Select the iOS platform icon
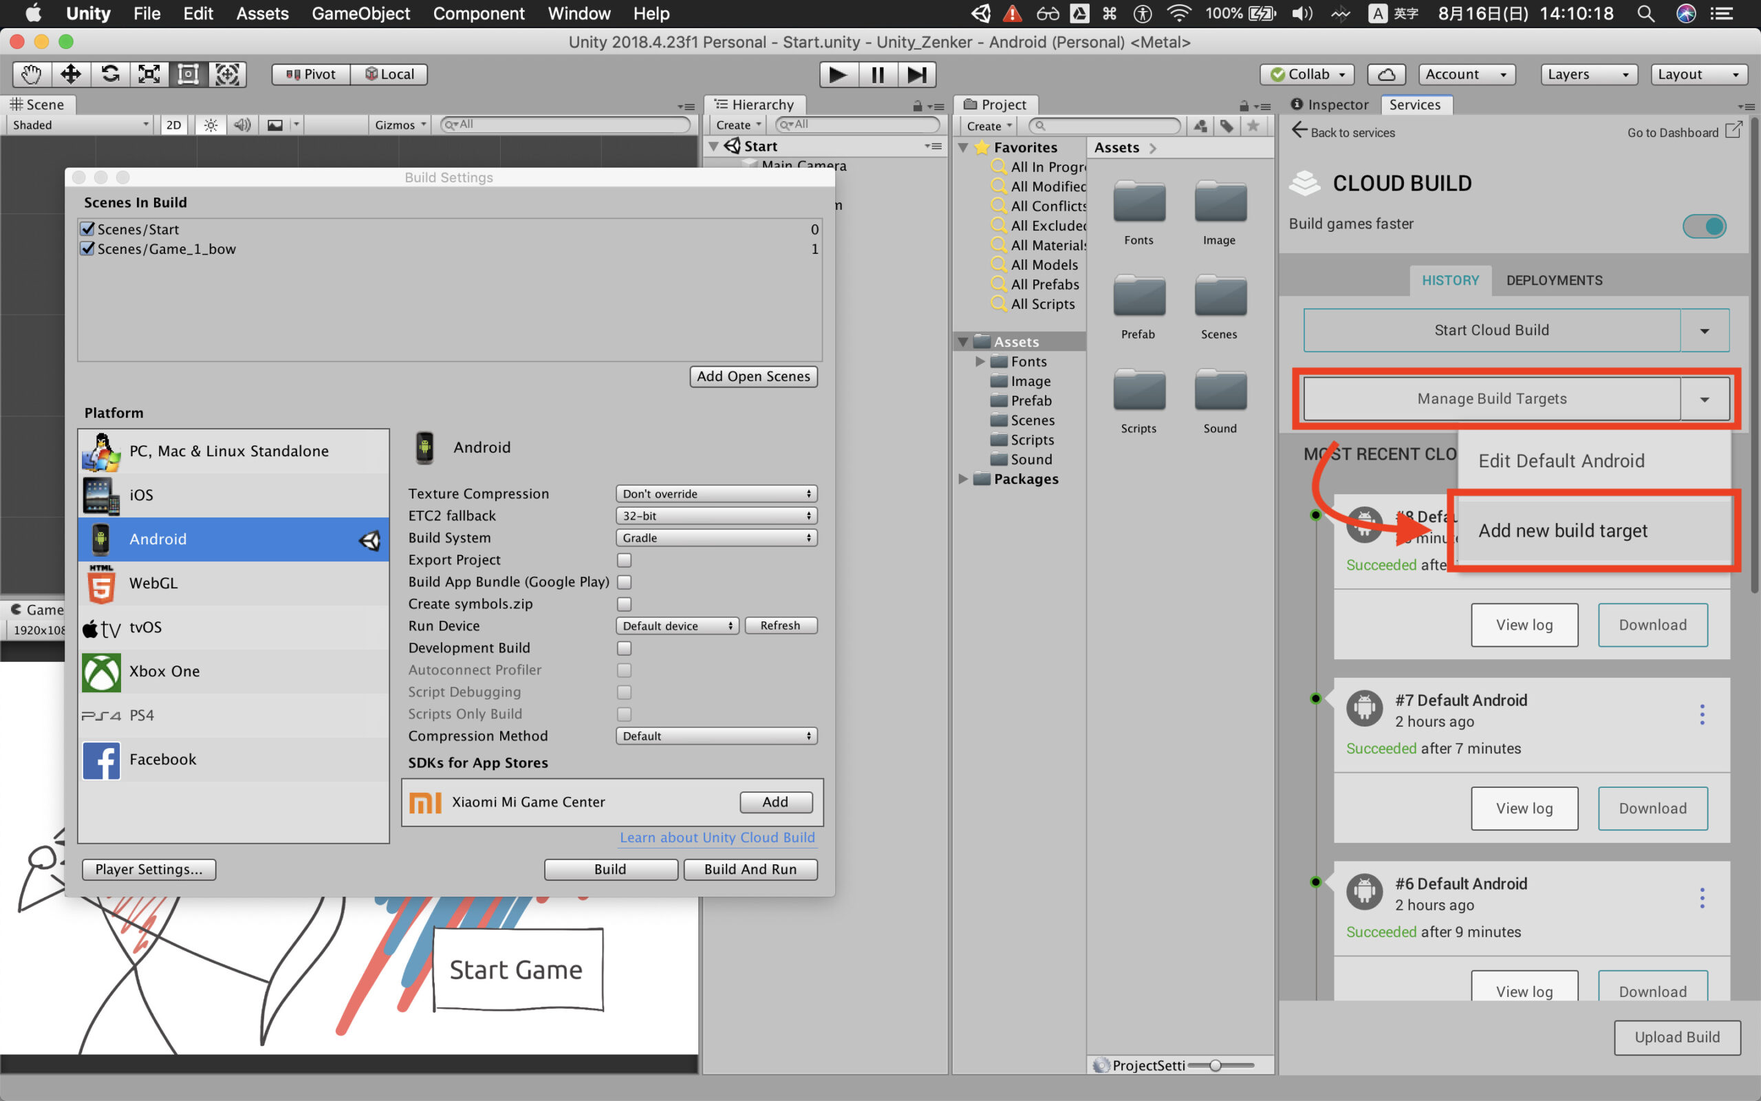 click(x=100, y=495)
